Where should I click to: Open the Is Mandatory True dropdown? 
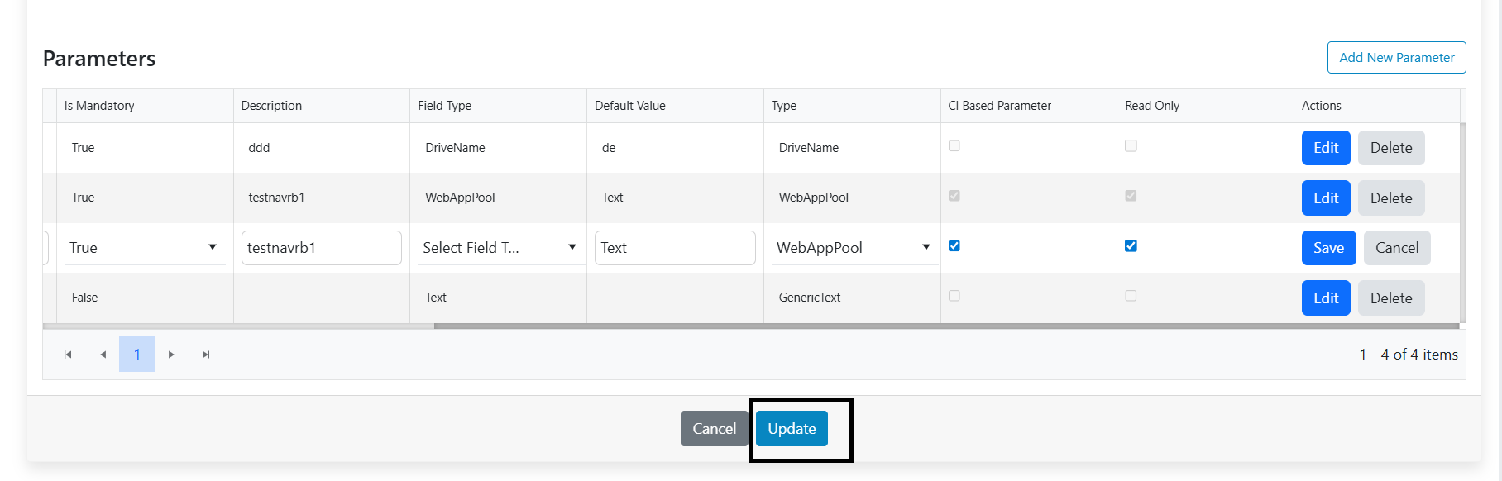click(144, 248)
